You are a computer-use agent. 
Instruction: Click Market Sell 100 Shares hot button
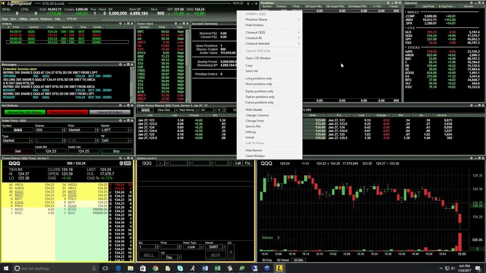[67, 112]
